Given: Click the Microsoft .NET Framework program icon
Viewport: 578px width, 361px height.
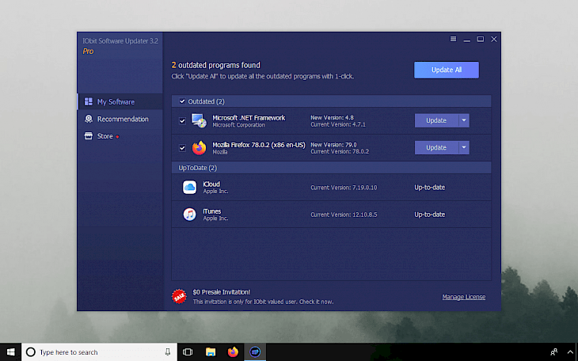Looking at the screenshot, I should [199, 120].
